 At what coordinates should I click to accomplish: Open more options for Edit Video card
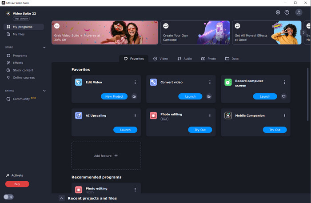point(135,82)
